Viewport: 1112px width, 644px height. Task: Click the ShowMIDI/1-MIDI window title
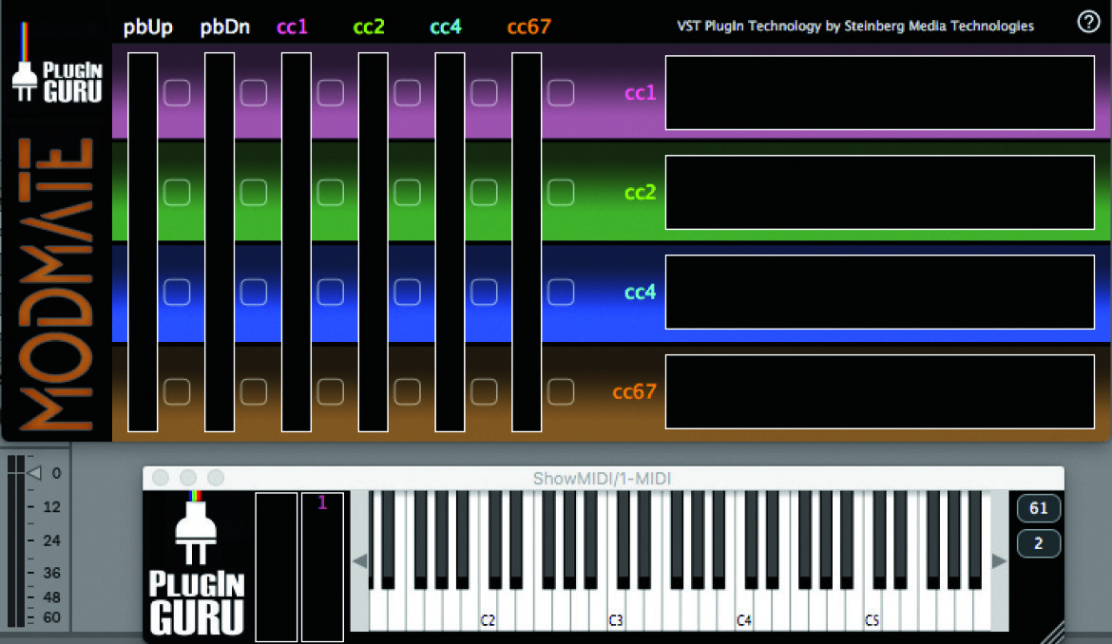click(603, 479)
